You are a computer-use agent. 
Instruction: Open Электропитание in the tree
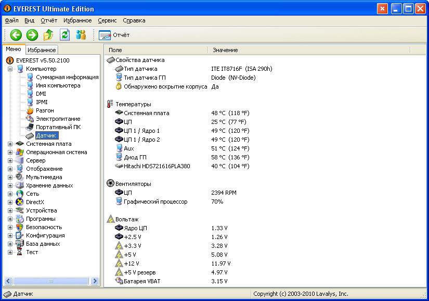pyautogui.click(x=58, y=119)
